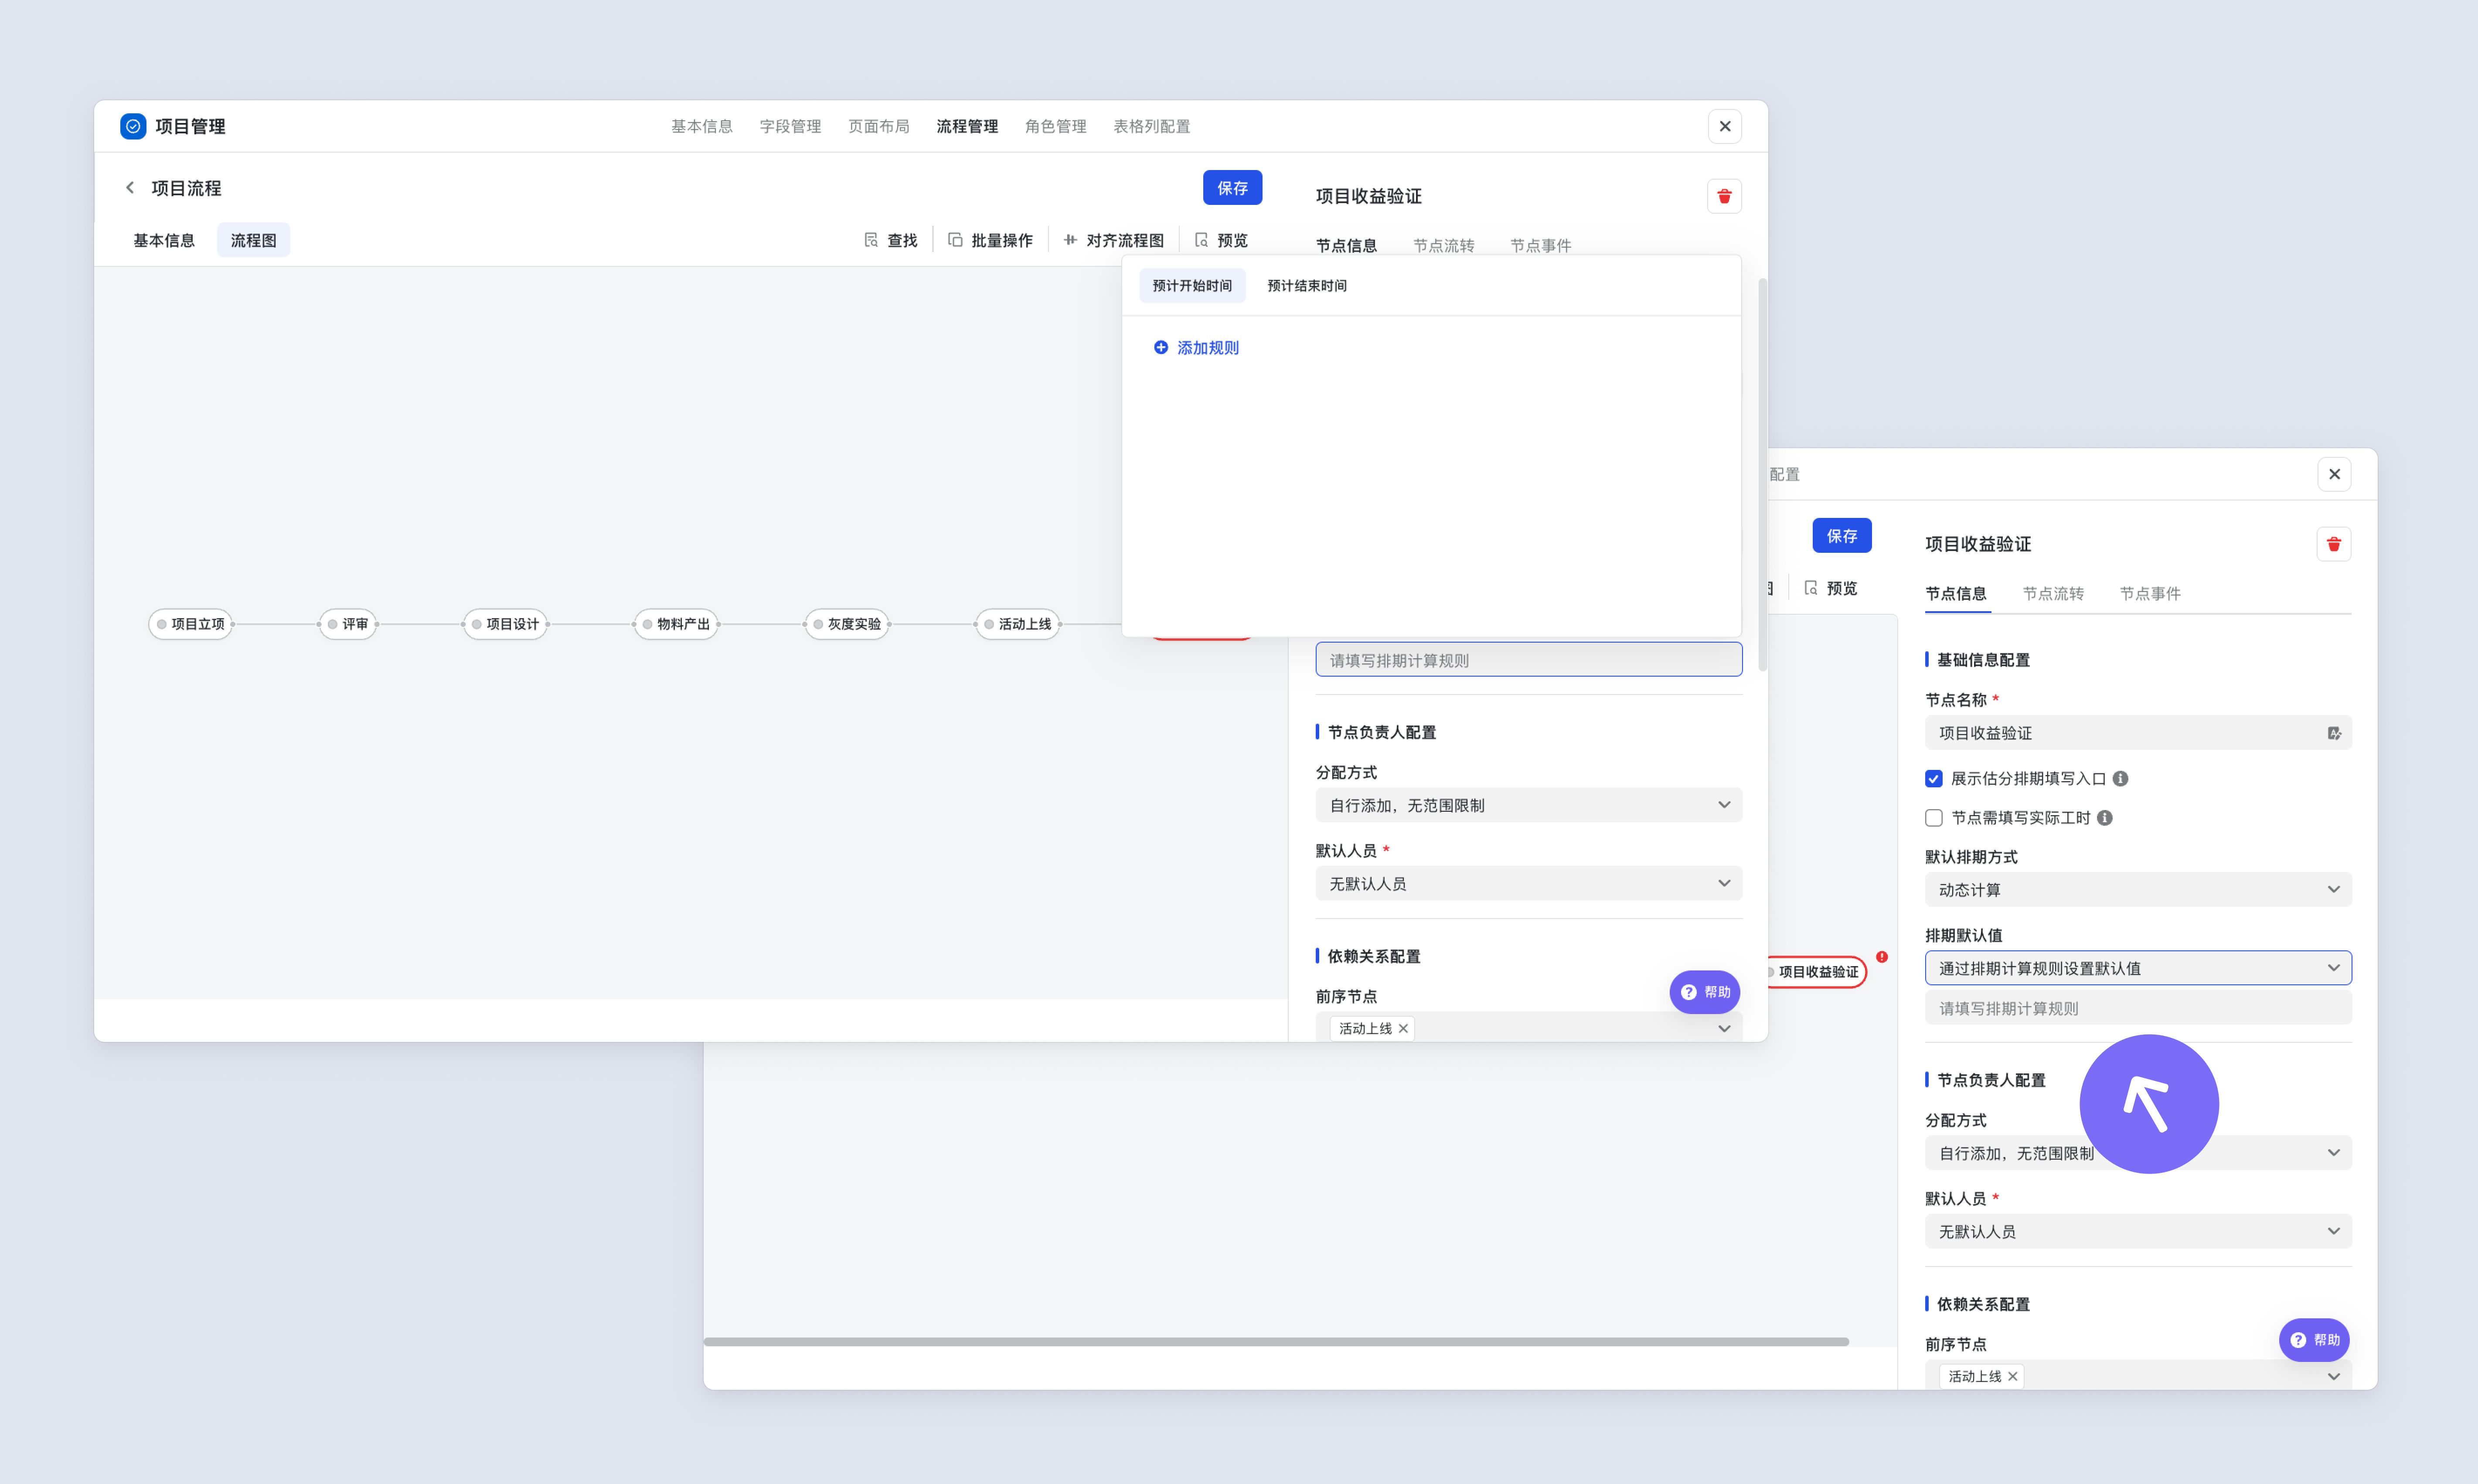Select the 活动上线 flow node
This screenshot has height=1484, width=2478.
tap(1018, 624)
